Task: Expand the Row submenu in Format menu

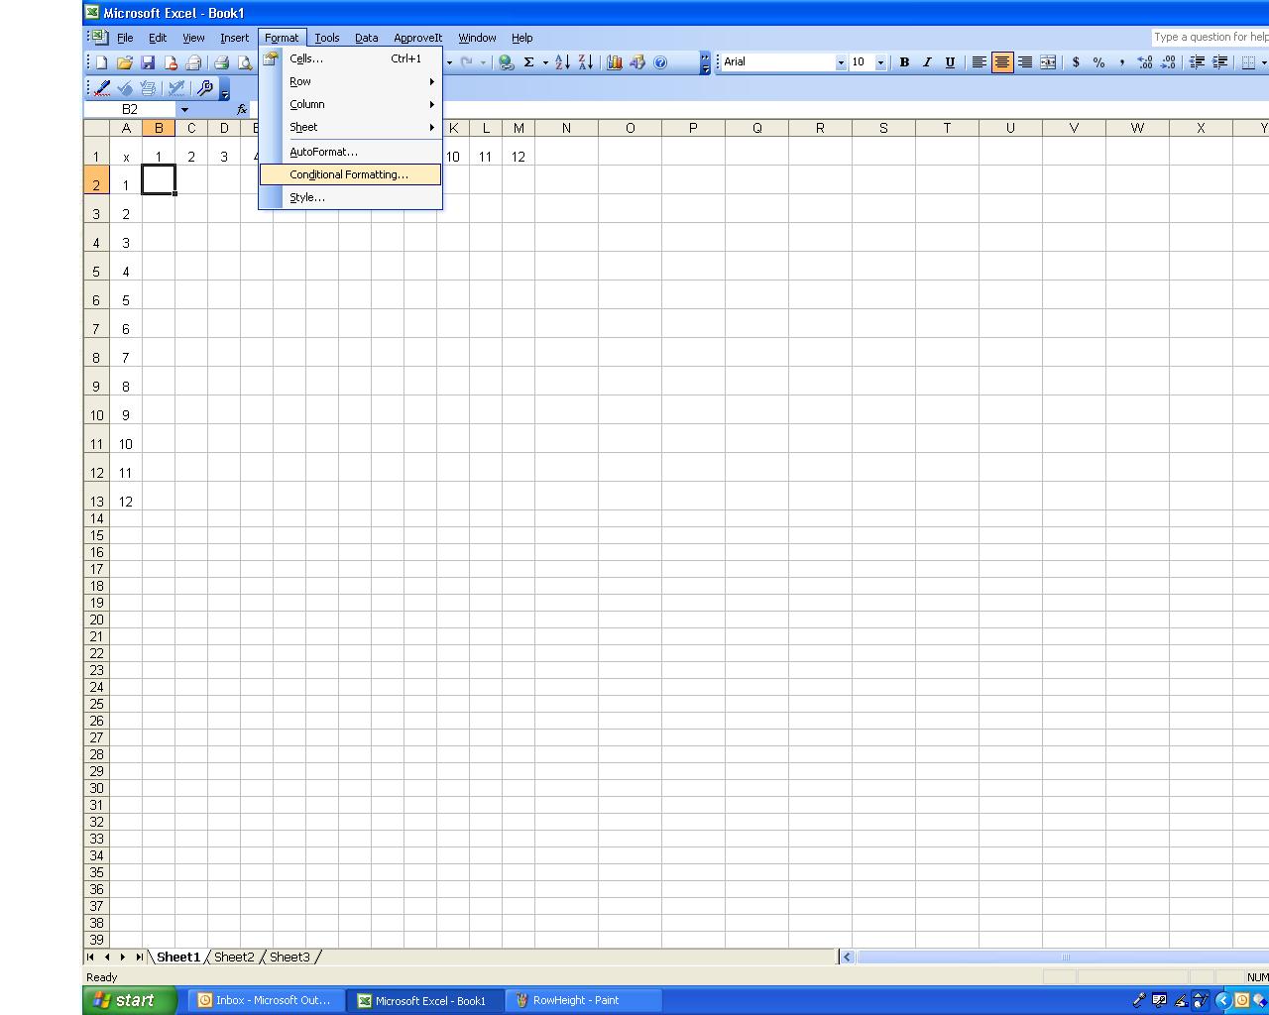Action: 350,81
